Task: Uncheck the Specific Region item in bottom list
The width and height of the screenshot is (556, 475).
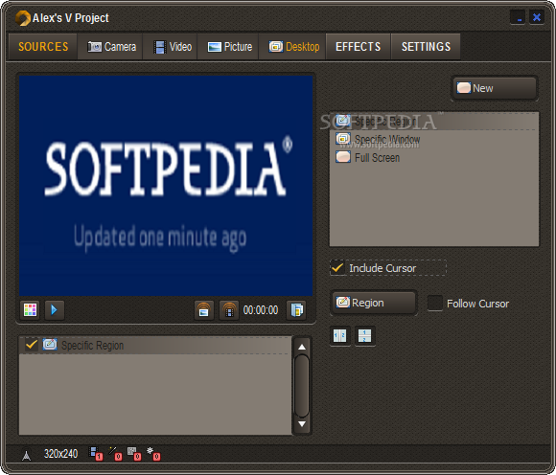Action: coord(32,345)
